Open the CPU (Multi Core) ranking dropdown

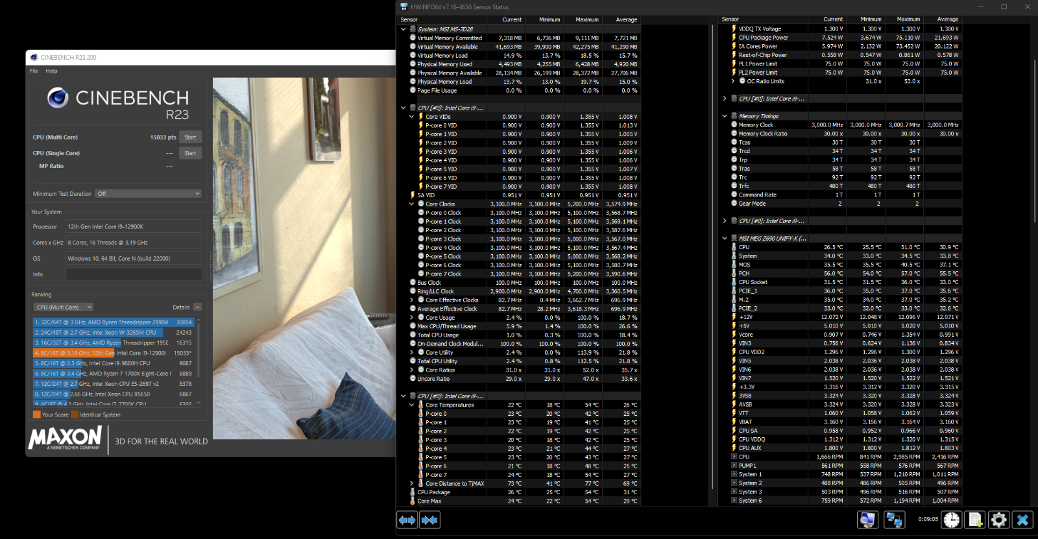point(64,307)
